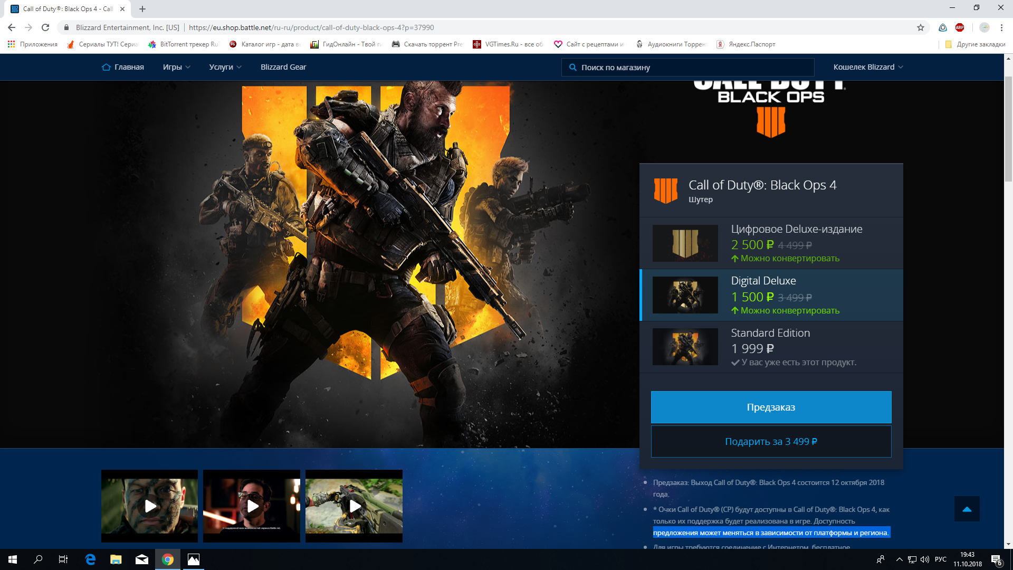
Task: Open the Кошелек Blizzard dropdown
Action: tap(868, 67)
